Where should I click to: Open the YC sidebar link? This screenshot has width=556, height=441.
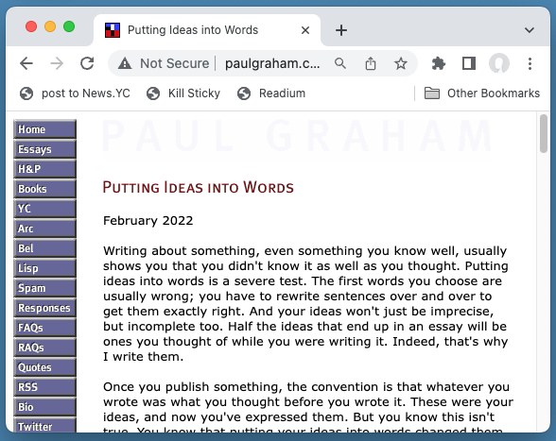[x=45, y=209]
